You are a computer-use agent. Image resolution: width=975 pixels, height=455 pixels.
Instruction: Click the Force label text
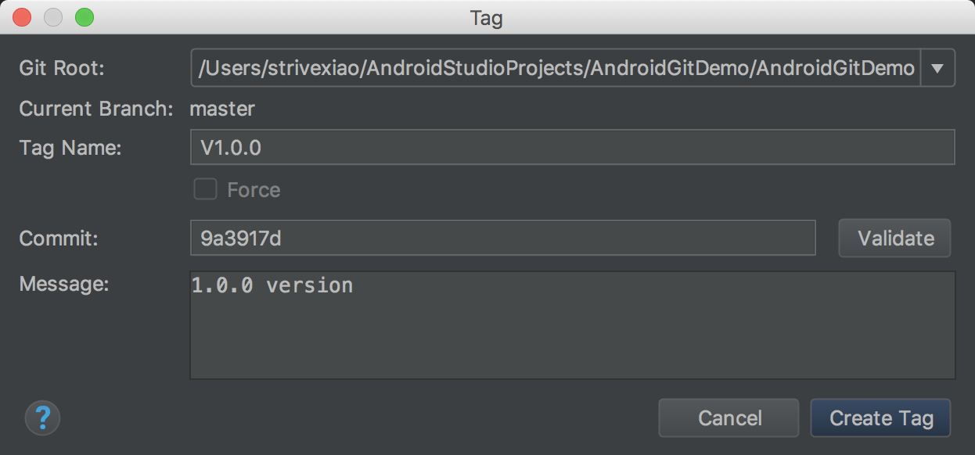[254, 190]
